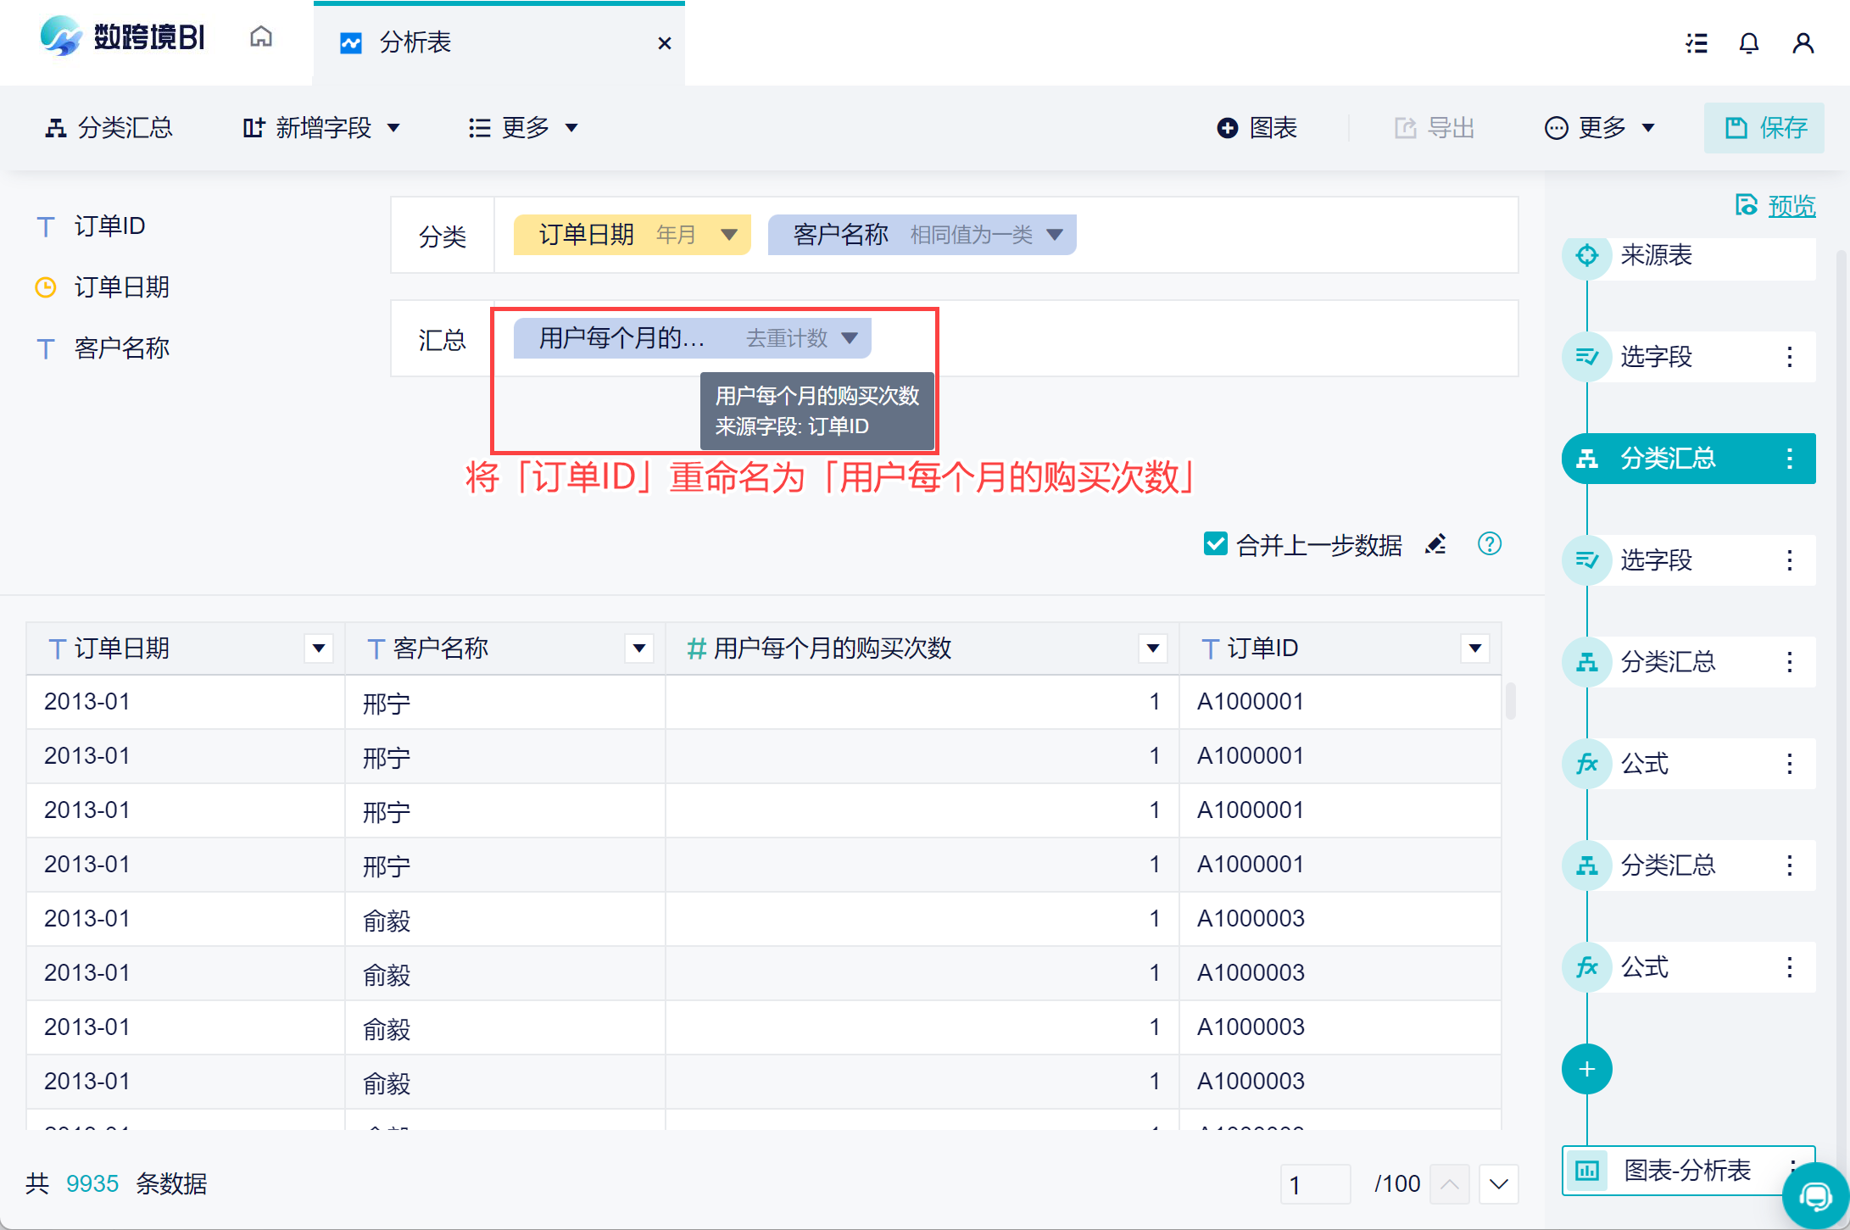Open the 新增字段 menu
This screenshot has height=1230, width=1850.
[x=322, y=128]
